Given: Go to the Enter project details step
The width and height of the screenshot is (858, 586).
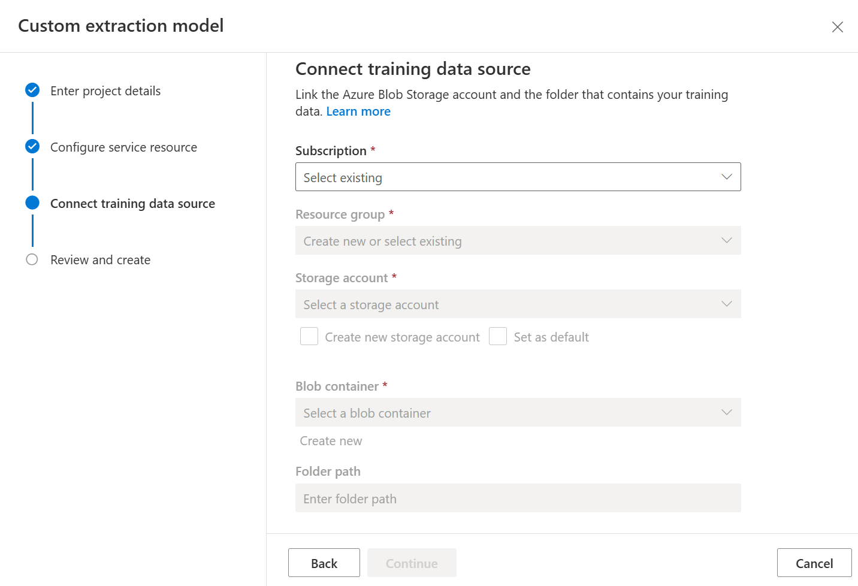Looking at the screenshot, I should tap(105, 91).
